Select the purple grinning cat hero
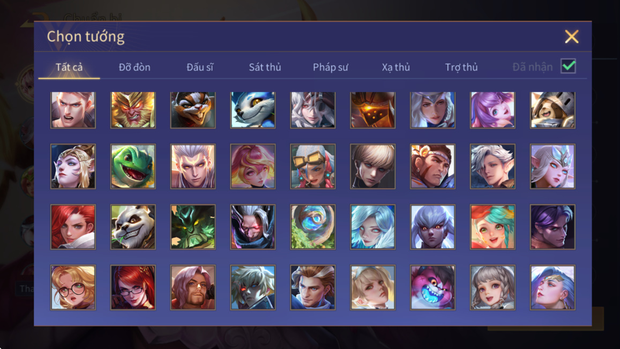620x349 pixels. coord(432,287)
